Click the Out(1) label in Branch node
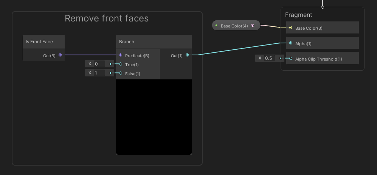377x175 pixels. coord(177,56)
